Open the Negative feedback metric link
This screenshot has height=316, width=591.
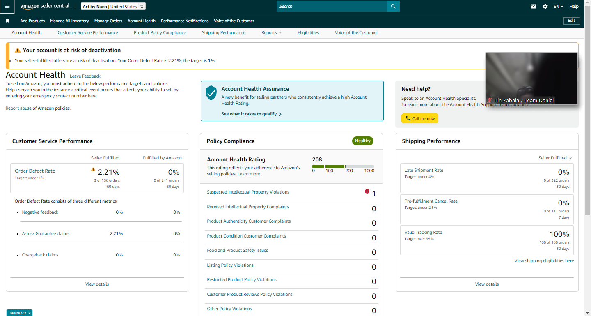[40, 212]
